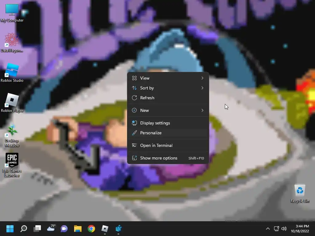Image resolution: width=315 pixels, height=236 pixels.
Task: Open the View submenu
Action: 168,78
